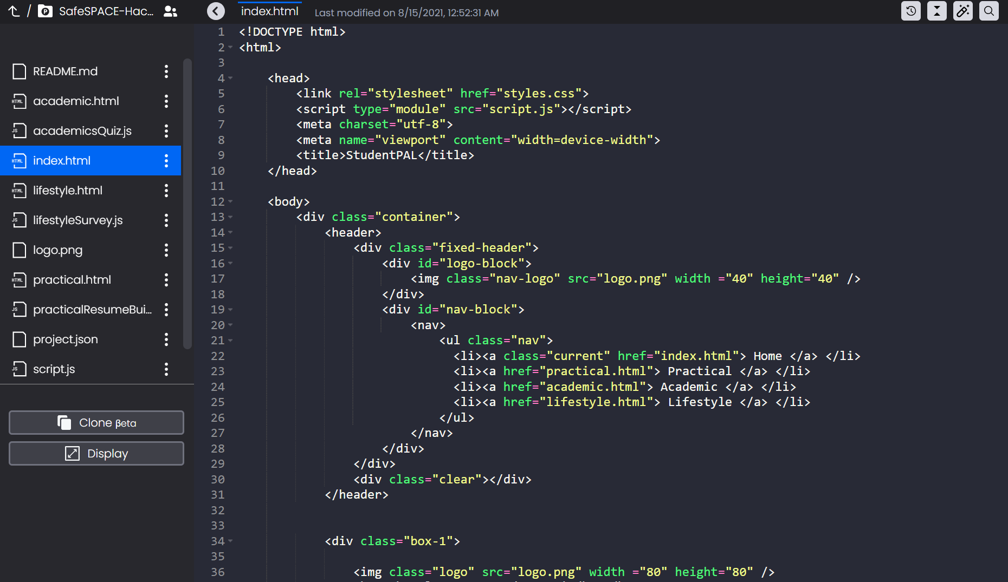
Task: Open the SafeSPACE-Hac... project name
Action: [106, 11]
